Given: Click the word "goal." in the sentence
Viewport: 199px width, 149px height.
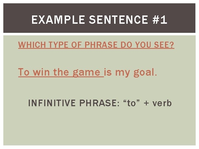Looking at the screenshot, I should click(145, 73).
